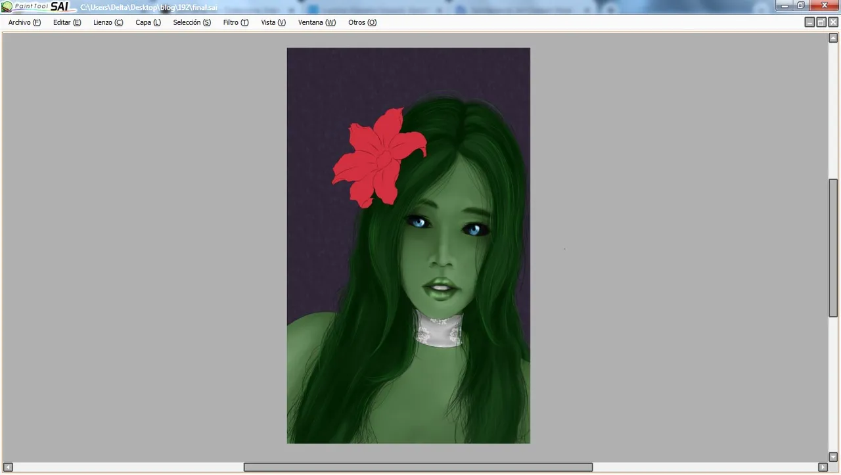
Task: Open the Archivo menu
Action: point(24,22)
